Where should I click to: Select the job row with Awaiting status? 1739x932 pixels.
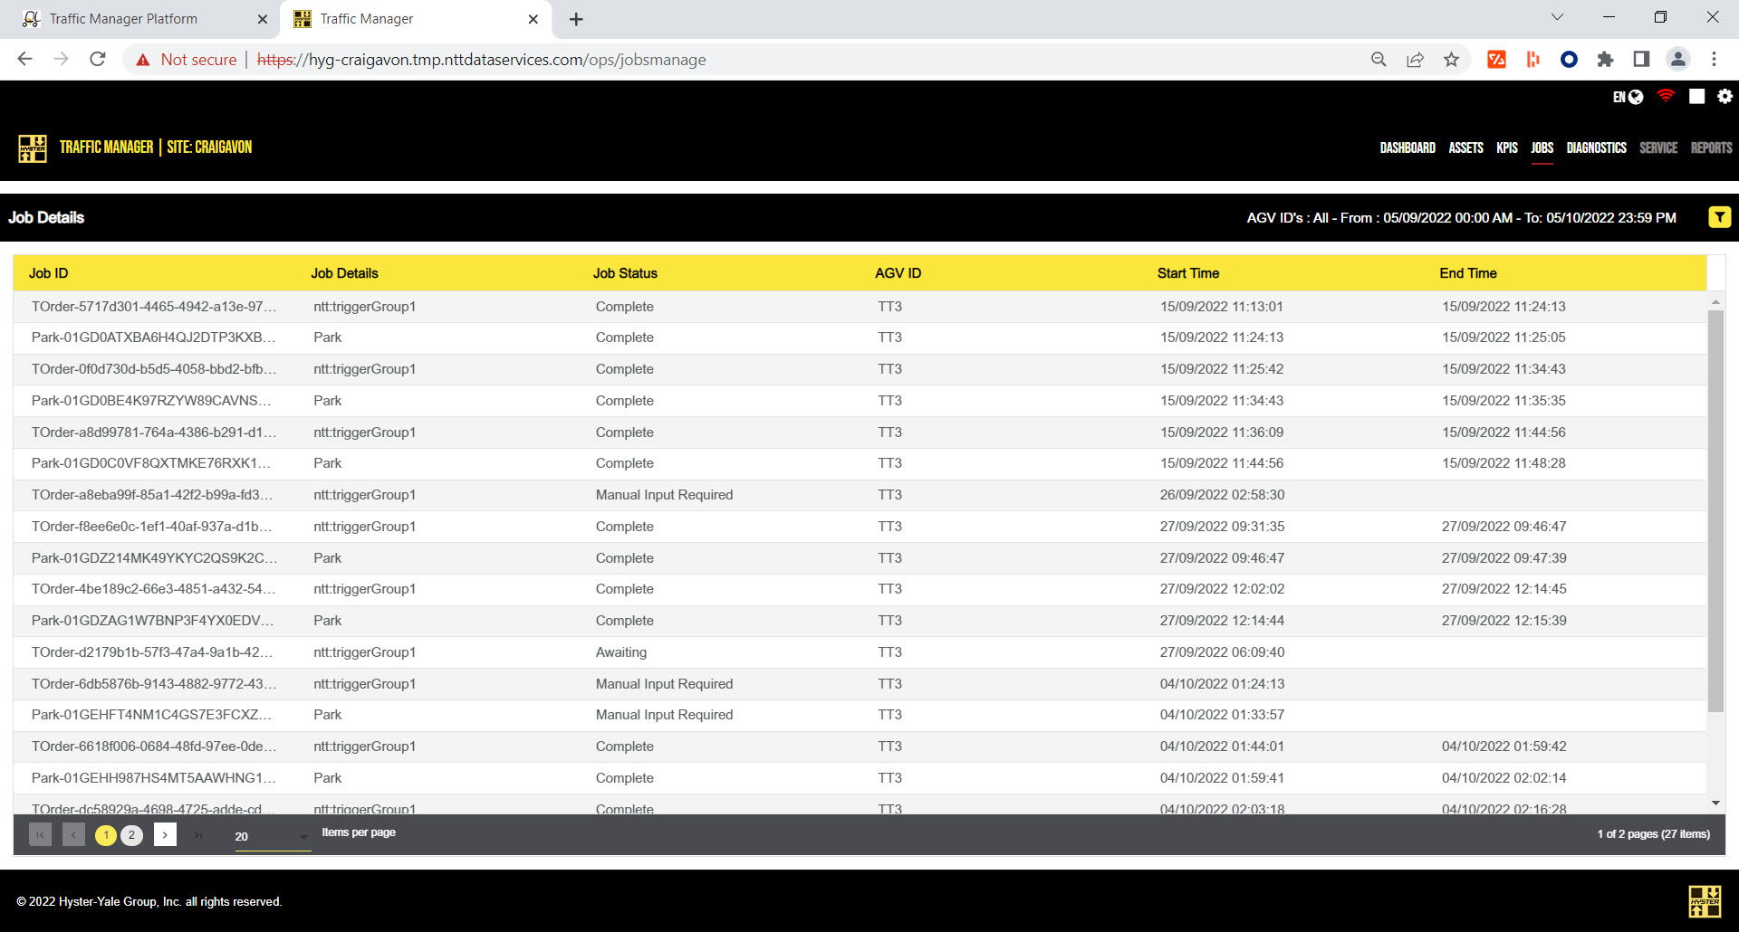pyautogui.click(x=620, y=652)
